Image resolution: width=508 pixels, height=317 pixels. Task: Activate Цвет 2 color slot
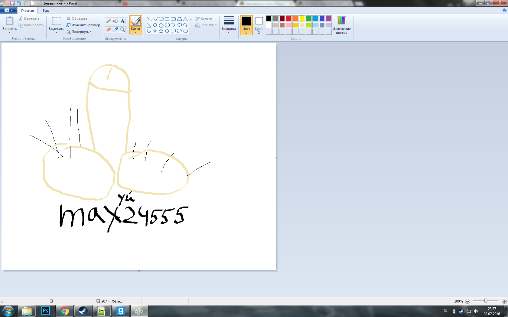(x=259, y=25)
